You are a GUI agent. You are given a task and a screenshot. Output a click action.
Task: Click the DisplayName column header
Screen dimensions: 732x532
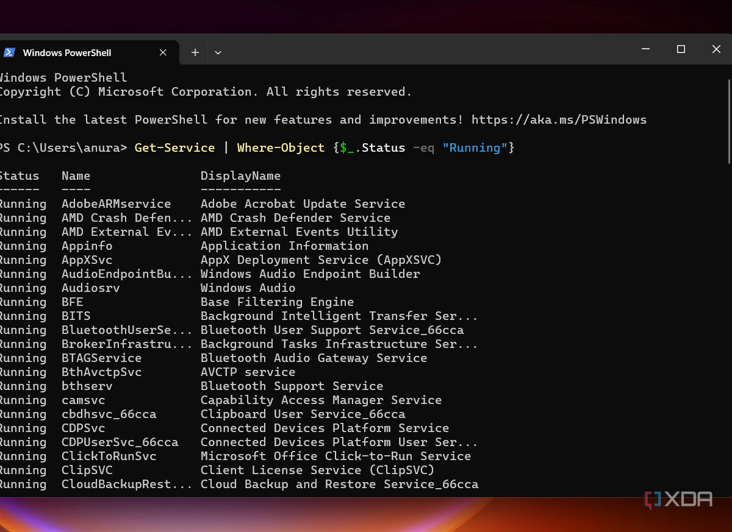[x=240, y=176]
